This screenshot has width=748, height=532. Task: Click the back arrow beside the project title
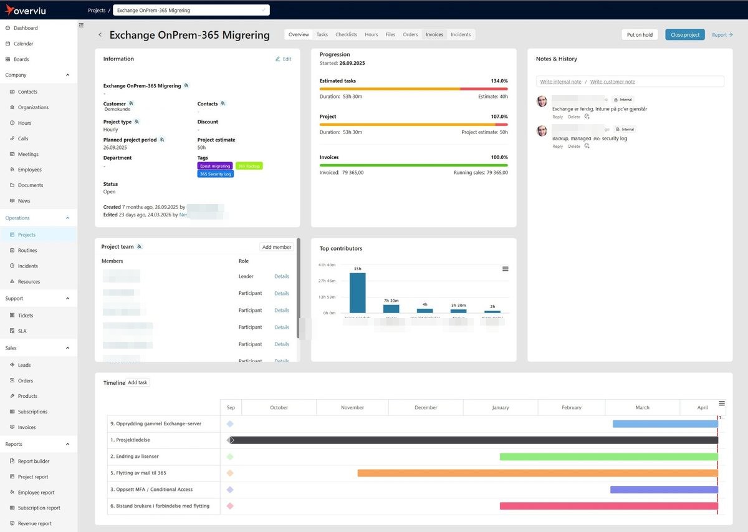[100, 35]
